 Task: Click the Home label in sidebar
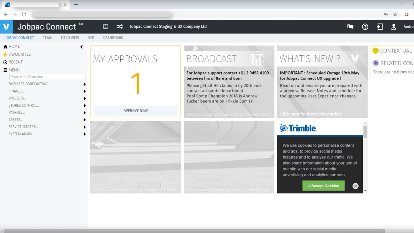(14, 46)
